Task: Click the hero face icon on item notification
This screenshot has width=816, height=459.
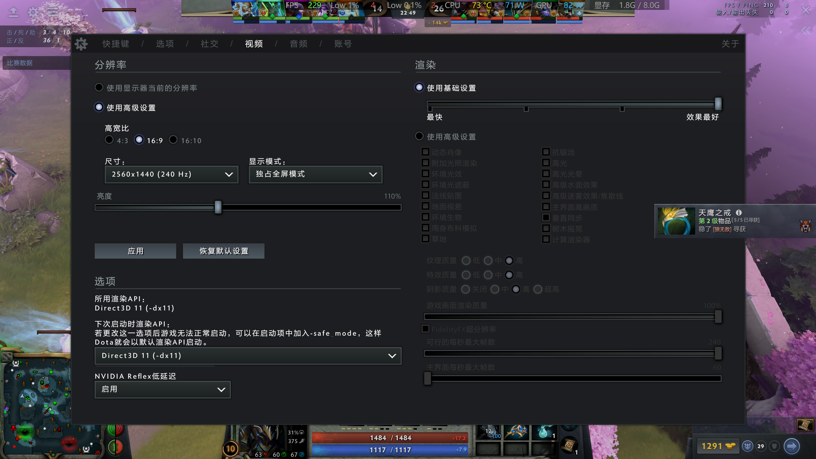Action: click(x=805, y=226)
